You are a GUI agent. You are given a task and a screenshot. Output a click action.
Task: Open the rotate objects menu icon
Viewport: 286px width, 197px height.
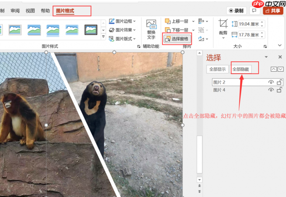pyautogui.click(x=203, y=39)
